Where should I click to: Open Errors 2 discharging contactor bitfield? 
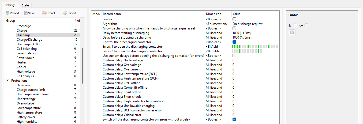(247, 51)
